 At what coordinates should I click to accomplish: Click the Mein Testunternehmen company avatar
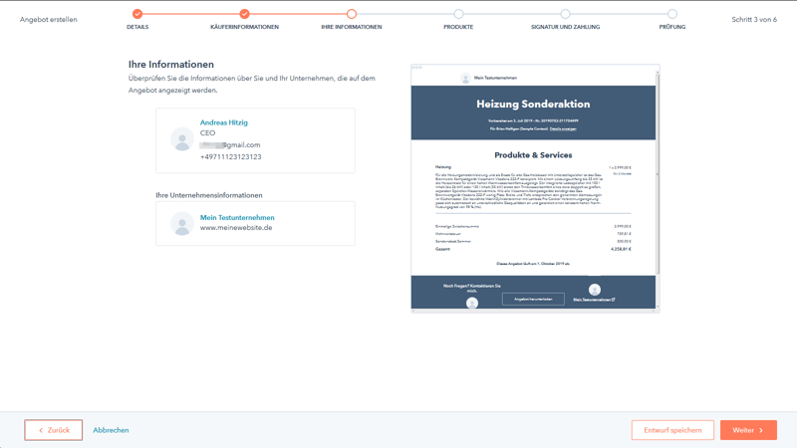(x=181, y=223)
